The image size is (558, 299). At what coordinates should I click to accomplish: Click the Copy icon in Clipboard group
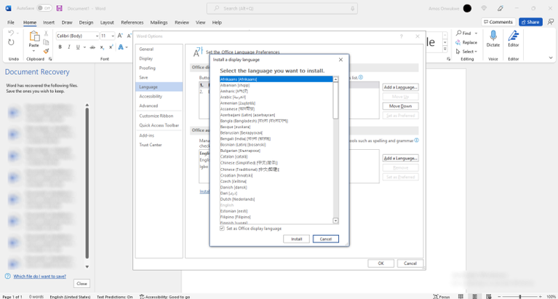[46, 42]
